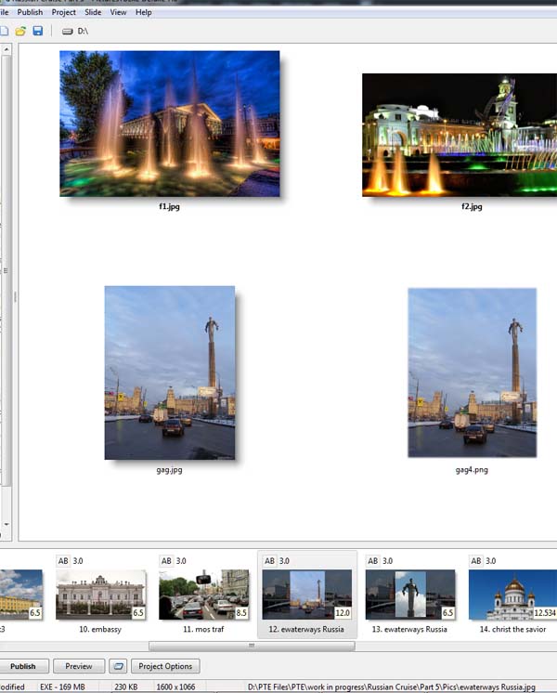Click the Open project folder icon

point(20,31)
